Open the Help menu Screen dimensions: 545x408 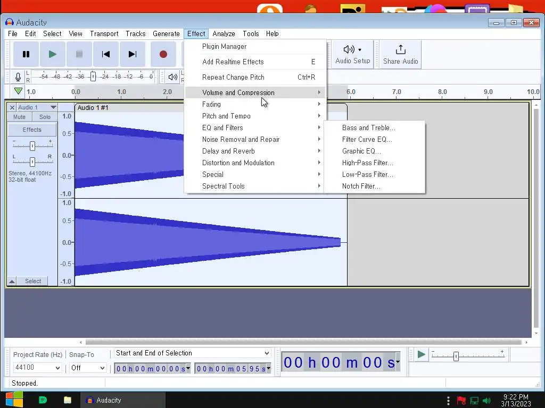point(272,33)
